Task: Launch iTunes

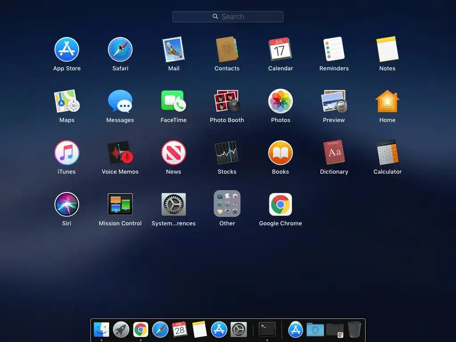Action: click(x=67, y=153)
